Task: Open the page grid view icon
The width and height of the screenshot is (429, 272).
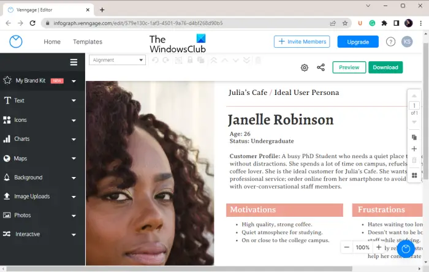Action: (x=414, y=175)
